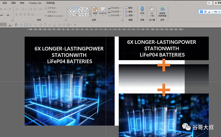Click the decrease font size icon
Screen dimensions: 221x137
coord(5,9)
